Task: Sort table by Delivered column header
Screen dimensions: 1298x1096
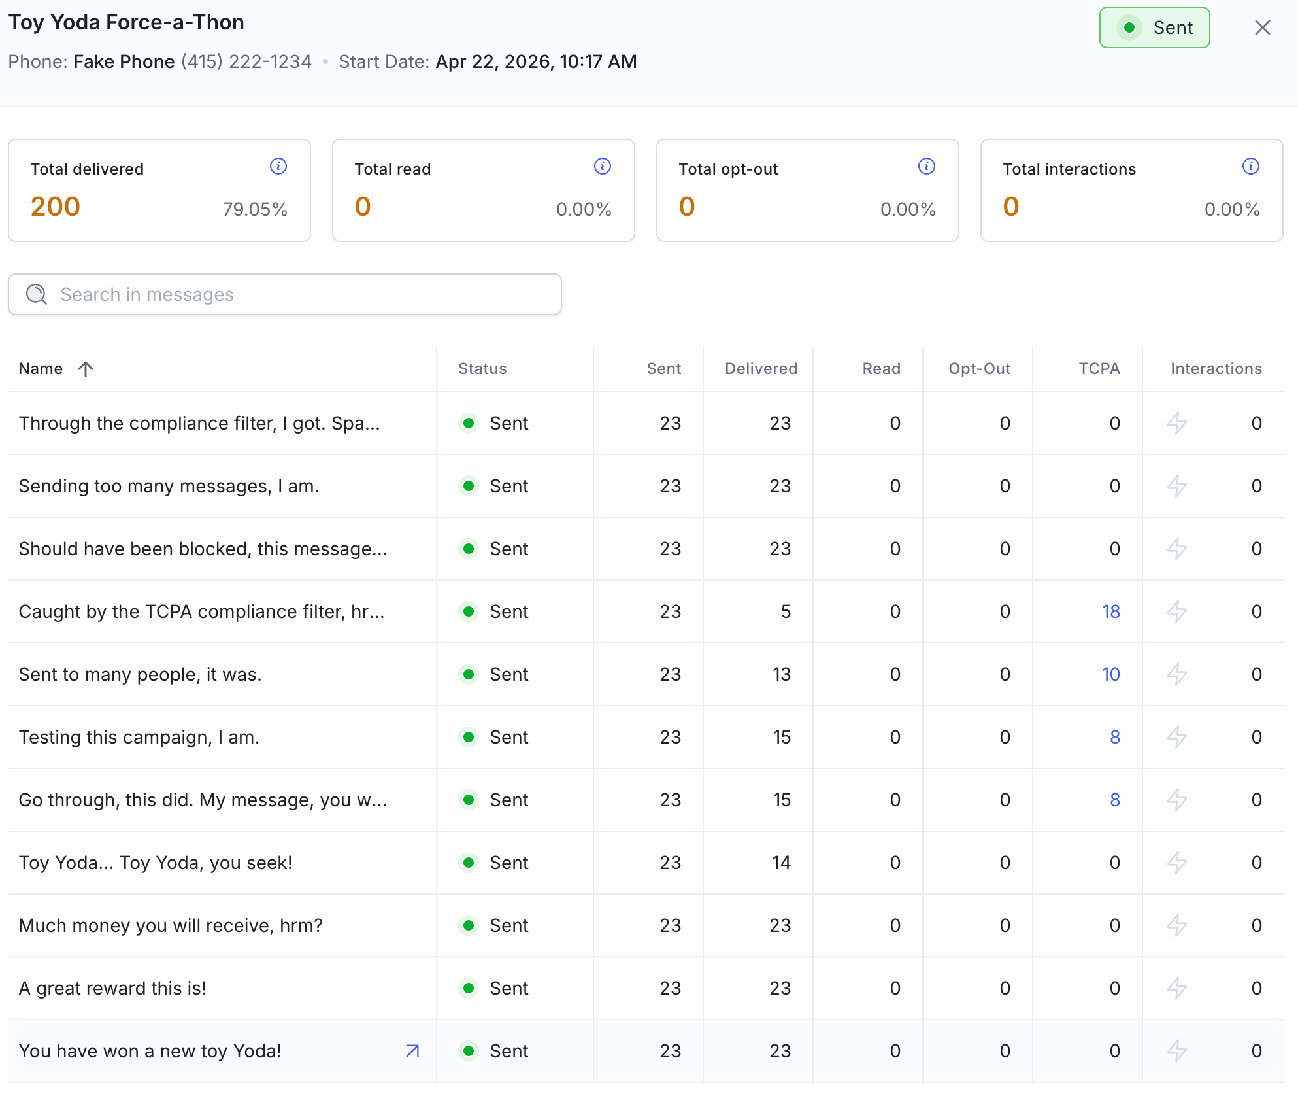Action: click(x=761, y=369)
